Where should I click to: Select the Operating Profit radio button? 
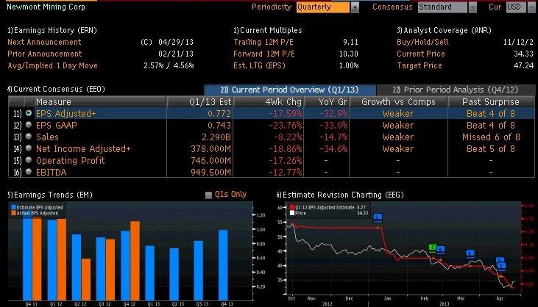[29, 160]
